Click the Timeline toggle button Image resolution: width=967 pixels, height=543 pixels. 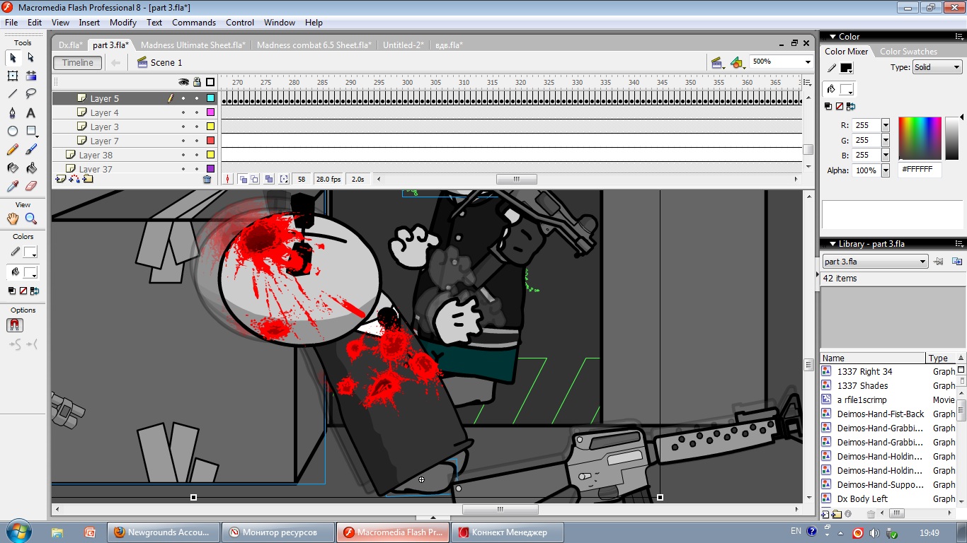78,63
